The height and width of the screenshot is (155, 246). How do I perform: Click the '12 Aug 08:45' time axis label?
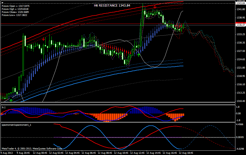point(105,153)
